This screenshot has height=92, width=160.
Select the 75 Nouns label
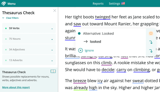(x=15, y=39)
